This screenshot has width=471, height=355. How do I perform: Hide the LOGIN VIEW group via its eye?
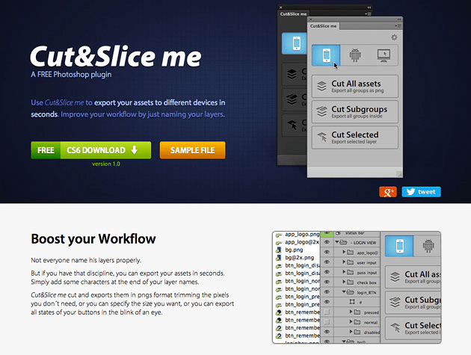pos(327,242)
